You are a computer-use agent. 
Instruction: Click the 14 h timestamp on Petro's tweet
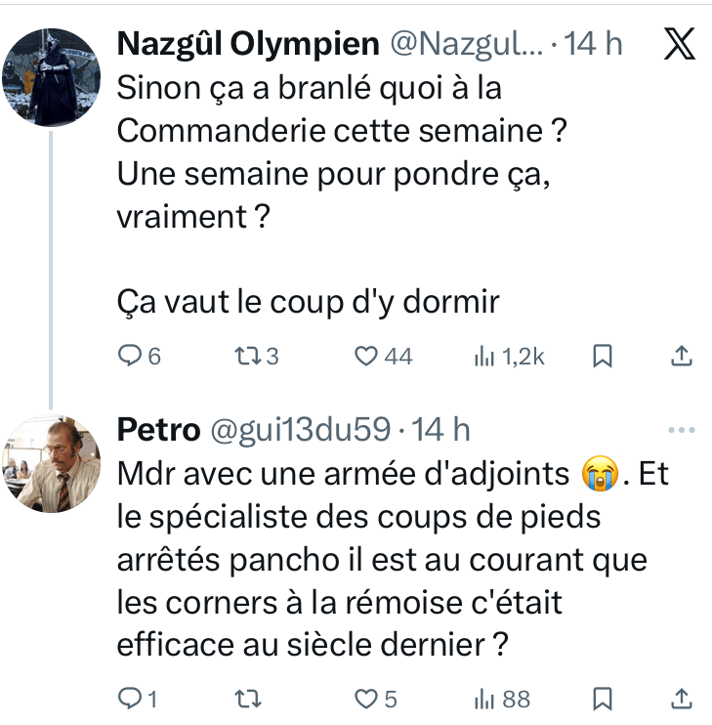[x=440, y=429]
